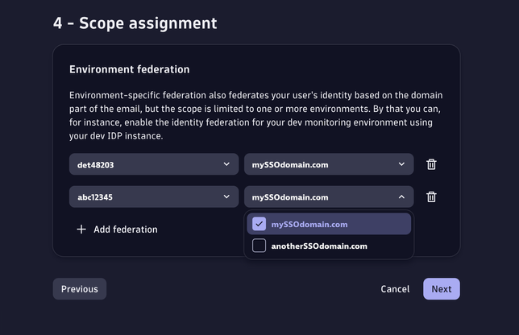This screenshot has height=335, width=519.
Task: Delete the abc12345 federation row
Action: click(431, 196)
